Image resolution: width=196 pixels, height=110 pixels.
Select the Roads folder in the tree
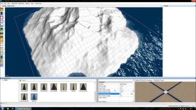pyautogui.click(x=6, y=80)
